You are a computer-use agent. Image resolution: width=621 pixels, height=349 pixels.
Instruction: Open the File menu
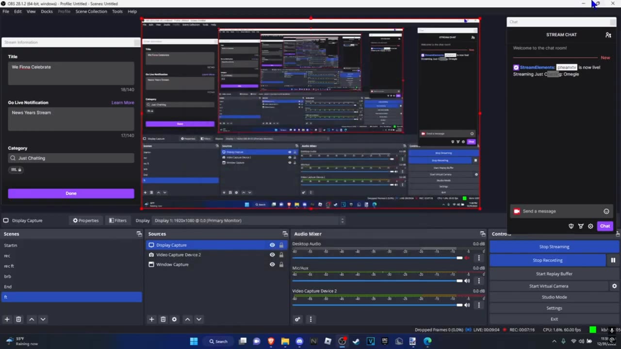pyautogui.click(x=6, y=11)
